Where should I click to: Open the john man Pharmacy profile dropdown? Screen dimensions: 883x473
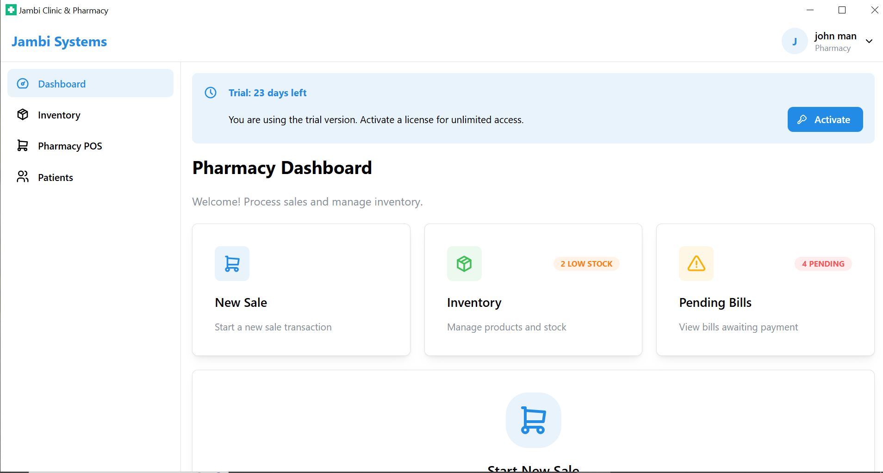835,41
